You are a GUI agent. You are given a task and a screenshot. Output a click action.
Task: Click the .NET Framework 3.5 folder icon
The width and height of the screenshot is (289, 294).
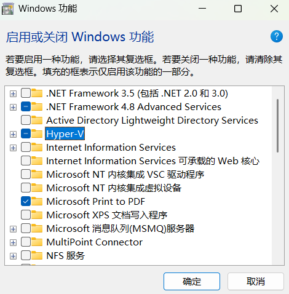pyautogui.click(x=37, y=93)
